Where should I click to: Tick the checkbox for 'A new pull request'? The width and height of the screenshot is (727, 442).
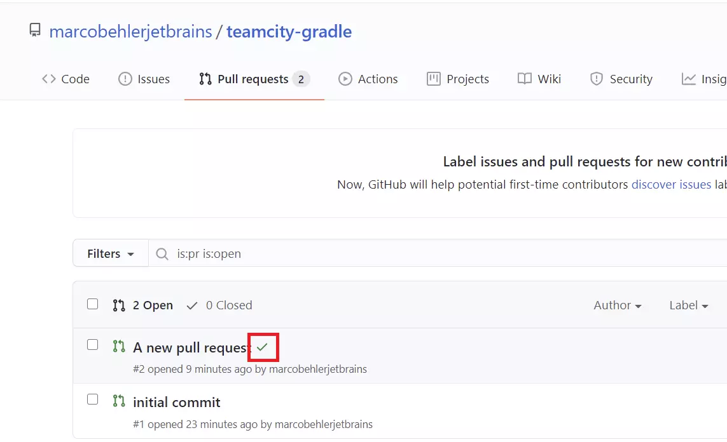(93, 345)
